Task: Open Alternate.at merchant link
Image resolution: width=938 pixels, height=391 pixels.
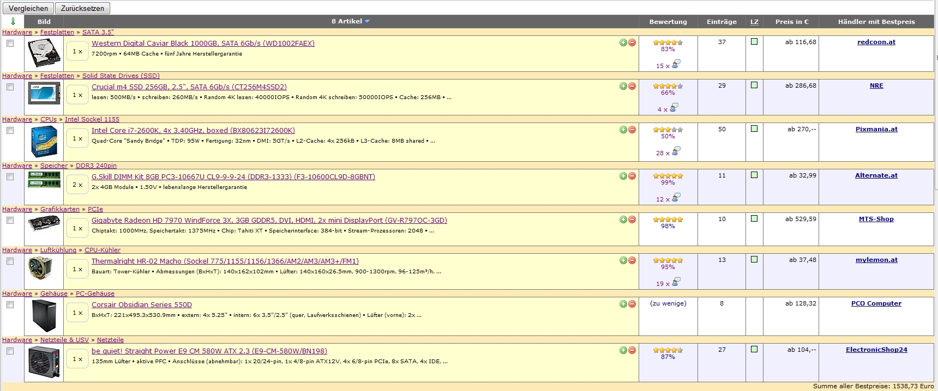Action: (876, 175)
